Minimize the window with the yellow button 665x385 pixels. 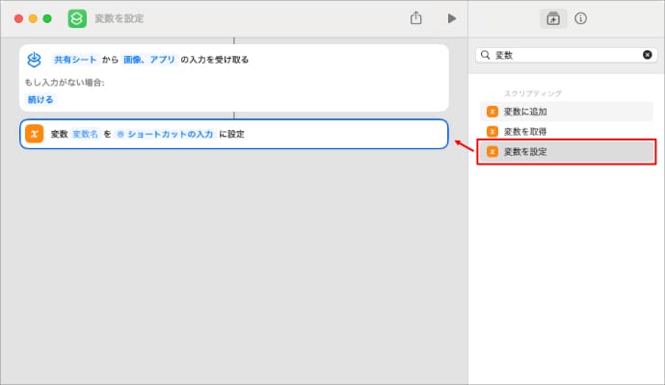coord(34,18)
